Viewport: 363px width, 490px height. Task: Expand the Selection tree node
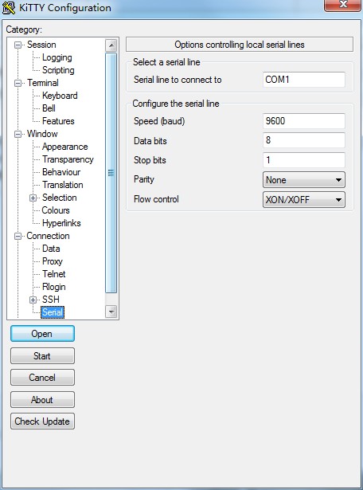coord(33,198)
